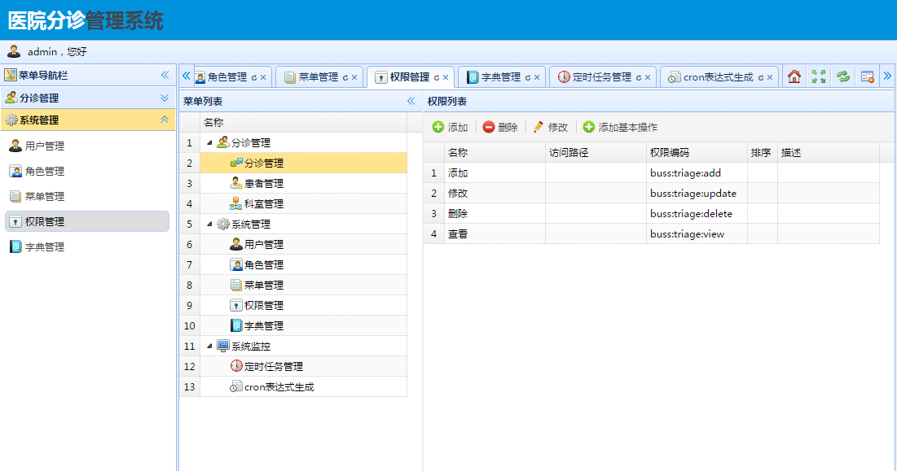The height and width of the screenshot is (471, 897).
Task: Open 角色管理 in the sidebar
Action: point(87,172)
